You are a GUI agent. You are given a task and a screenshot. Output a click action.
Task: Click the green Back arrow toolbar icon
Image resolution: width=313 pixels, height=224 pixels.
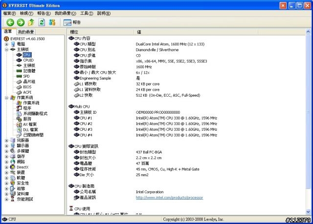click(x=10, y=22)
